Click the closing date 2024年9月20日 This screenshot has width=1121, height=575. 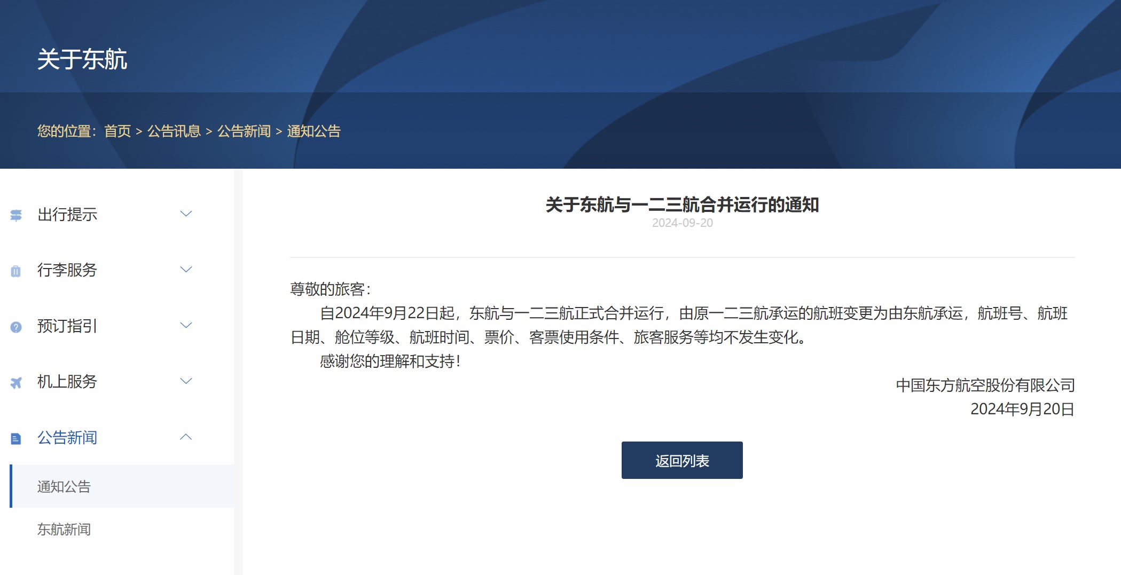1022,409
